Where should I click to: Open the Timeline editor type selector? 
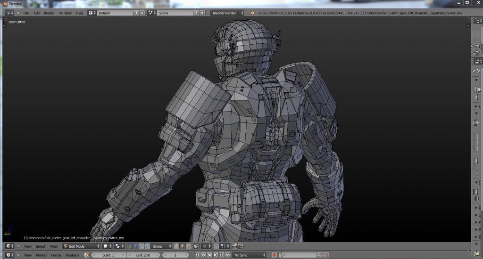click(x=9, y=255)
